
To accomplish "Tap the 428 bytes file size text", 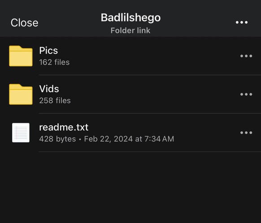I will click(x=57, y=139).
